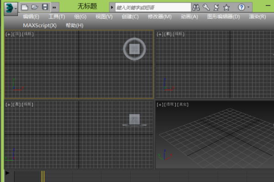Create a new scene via New icon
The width and height of the screenshot is (274, 182).
point(25,7)
